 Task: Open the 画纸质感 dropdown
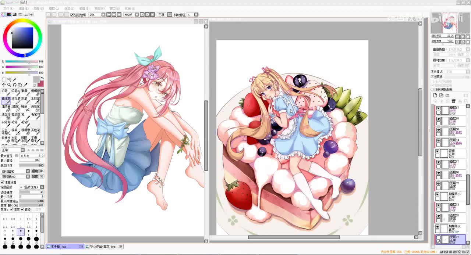tap(468, 49)
